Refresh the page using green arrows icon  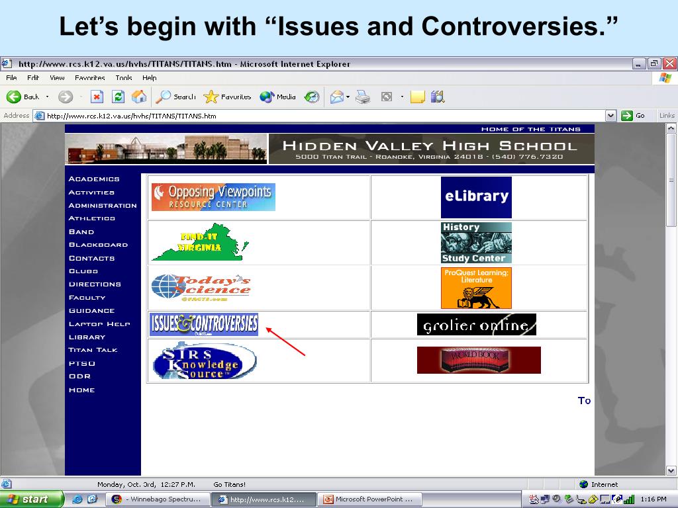[x=118, y=97]
